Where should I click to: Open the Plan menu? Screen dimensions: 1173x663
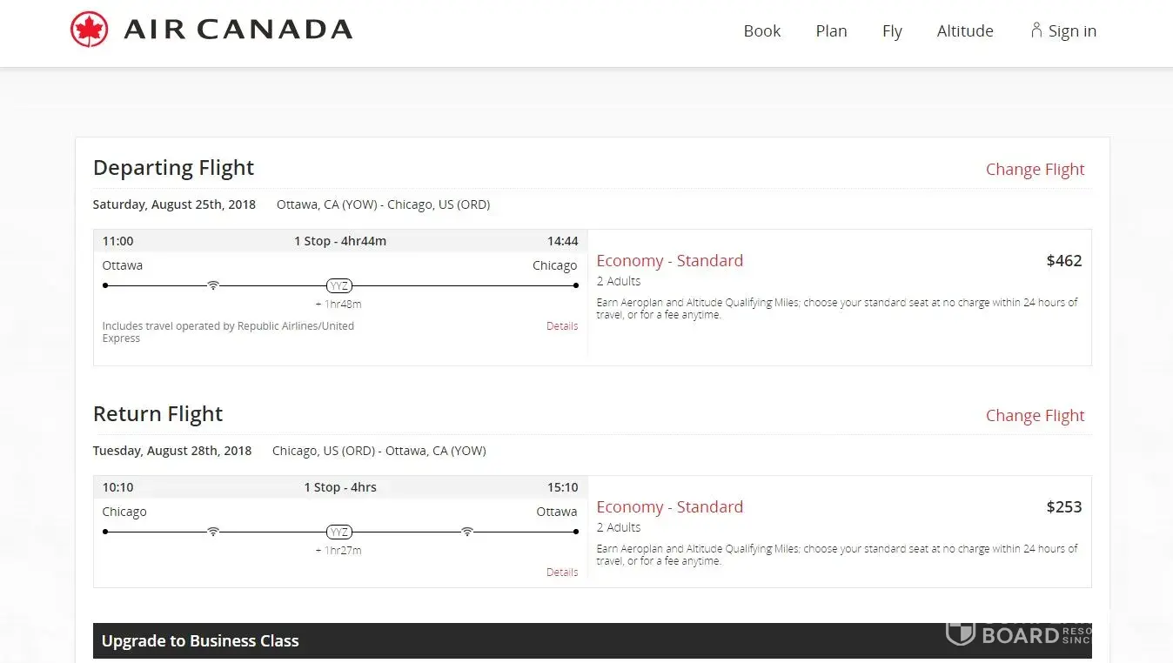click(831, 31)
